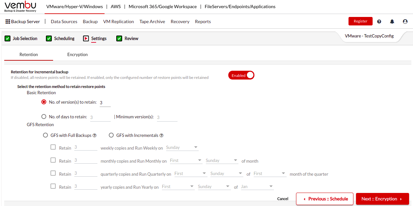Click the Cancel link
Viewport: 413px width, 206px height.
click(x=283, y=199)
